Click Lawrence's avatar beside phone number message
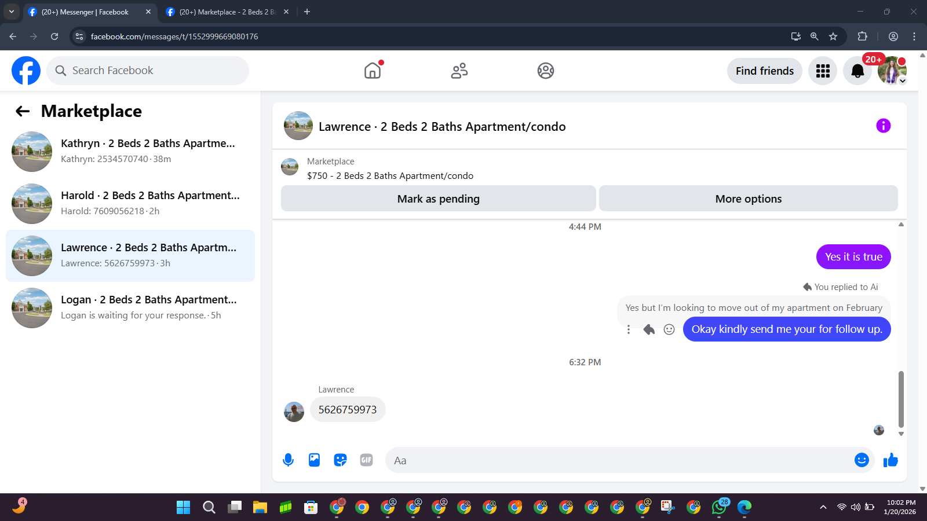Viewport: 927px width, 521px height. [x=294, y=412]
